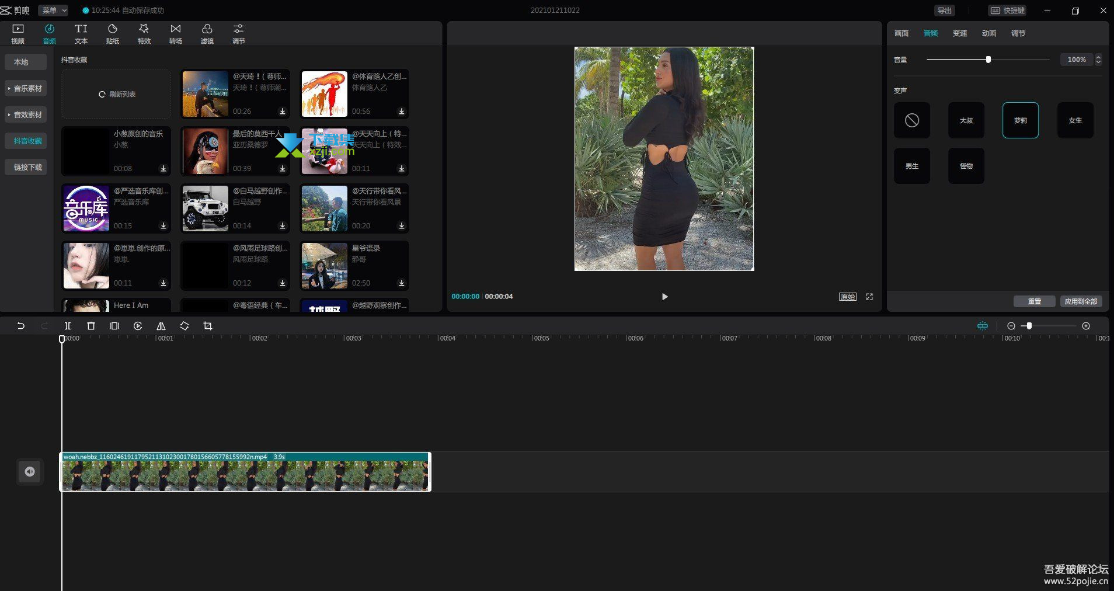The image size is (1114, 591).
Task: Click the volume percentage field 100%
Action: point(1077,60)
